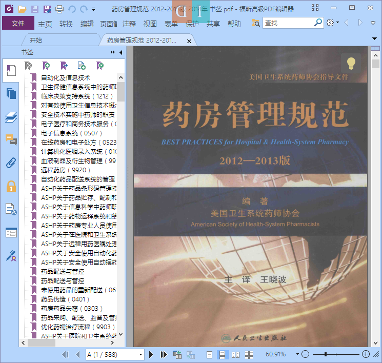Screen dimensions: 382x363
Task: Click the bookmark list vertical scrollbar thumb
Action: pos(120,92)
